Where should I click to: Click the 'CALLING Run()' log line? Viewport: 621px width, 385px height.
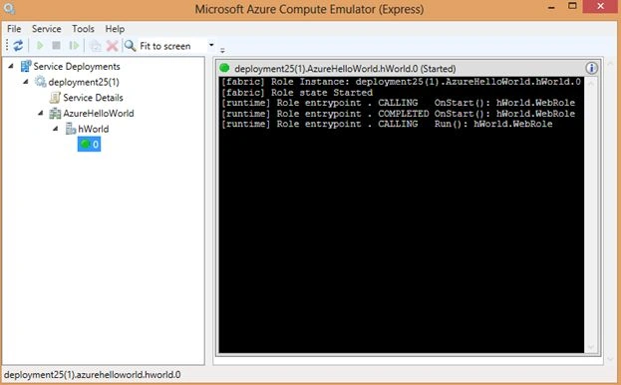click(387, 124)
